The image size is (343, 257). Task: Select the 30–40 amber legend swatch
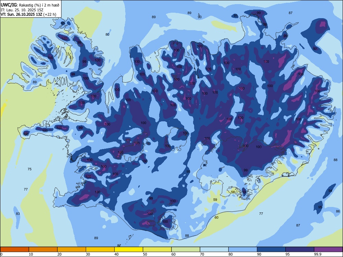100,249
